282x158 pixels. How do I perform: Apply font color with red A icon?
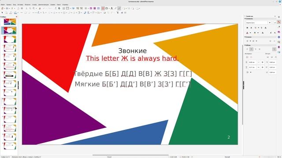247,33
